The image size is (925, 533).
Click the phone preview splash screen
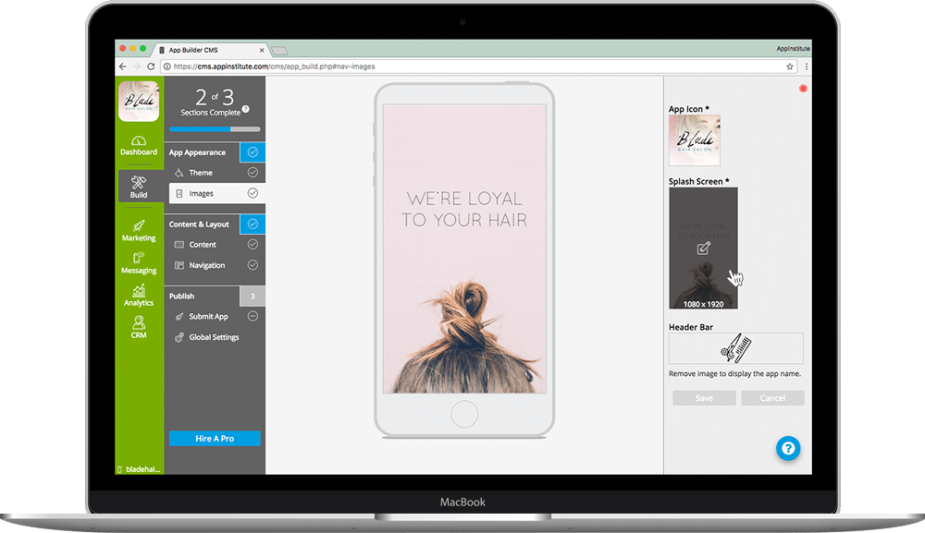point(464,248)
